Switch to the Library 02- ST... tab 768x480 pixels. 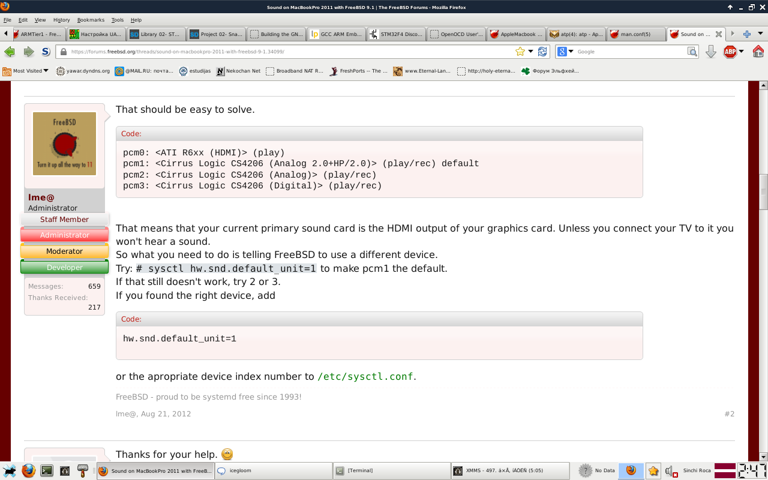157,34
